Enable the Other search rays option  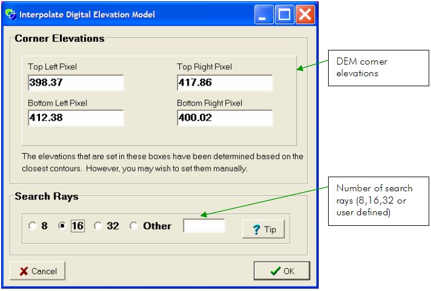(x=134, y=226)
